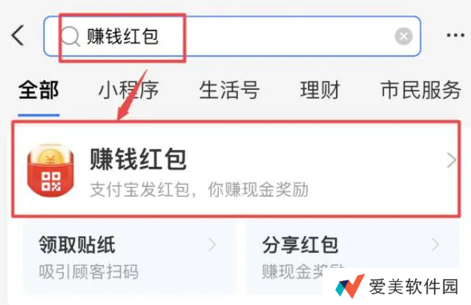471x305 pixels.
Task: Focus the search field containing 赚钱红包
Action: pyautogui.click(x=232, y=36)
